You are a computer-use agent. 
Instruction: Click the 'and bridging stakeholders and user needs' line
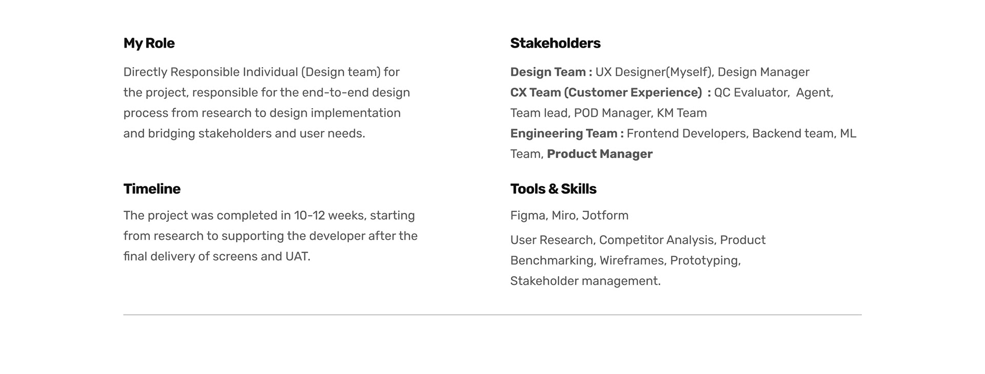point(244,134)
